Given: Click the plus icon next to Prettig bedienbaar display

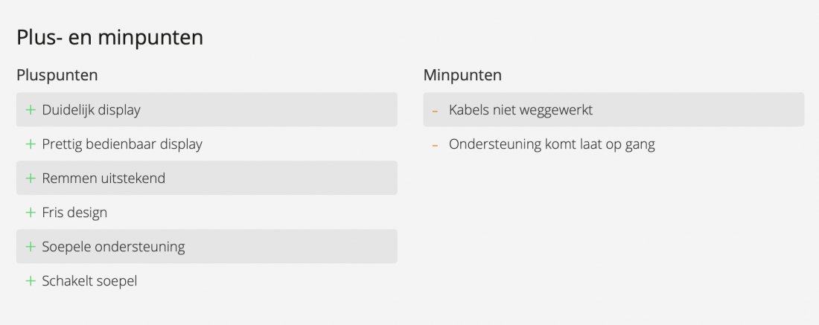Looking at the screenshot, I should point(31,144).
